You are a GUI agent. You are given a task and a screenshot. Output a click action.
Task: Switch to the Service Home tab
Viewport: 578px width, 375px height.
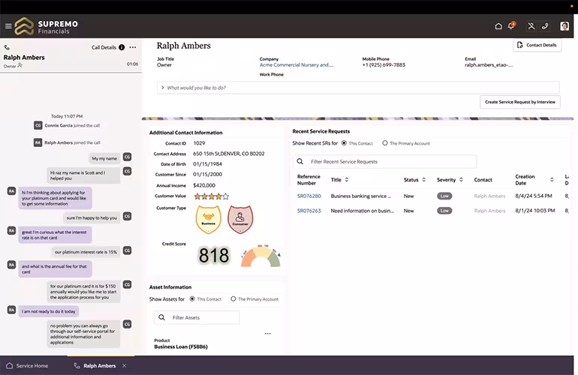27,366
